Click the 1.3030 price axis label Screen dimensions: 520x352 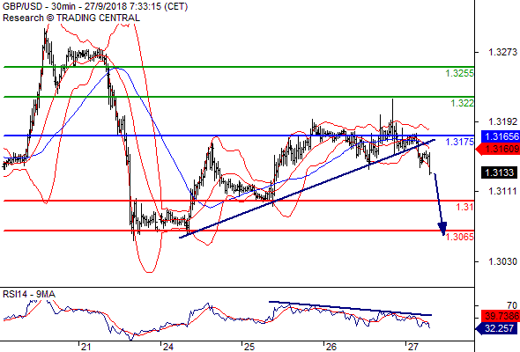coord(502,261)
